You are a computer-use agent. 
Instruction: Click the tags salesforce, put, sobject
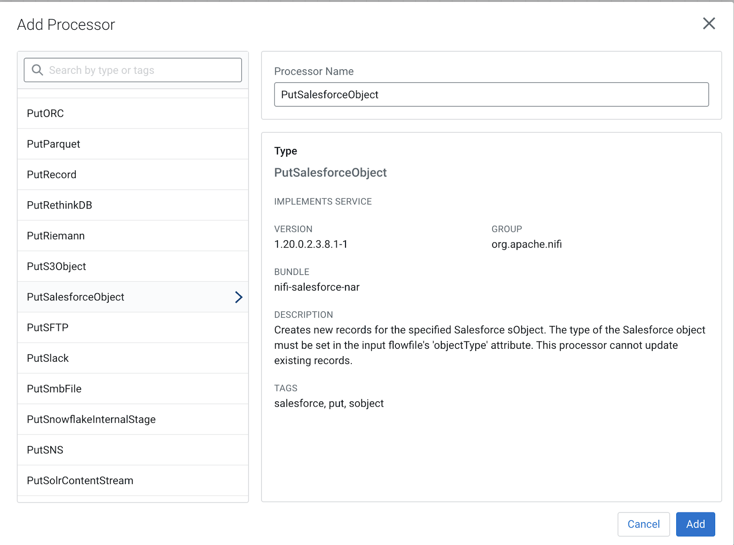tap(329, 403)
